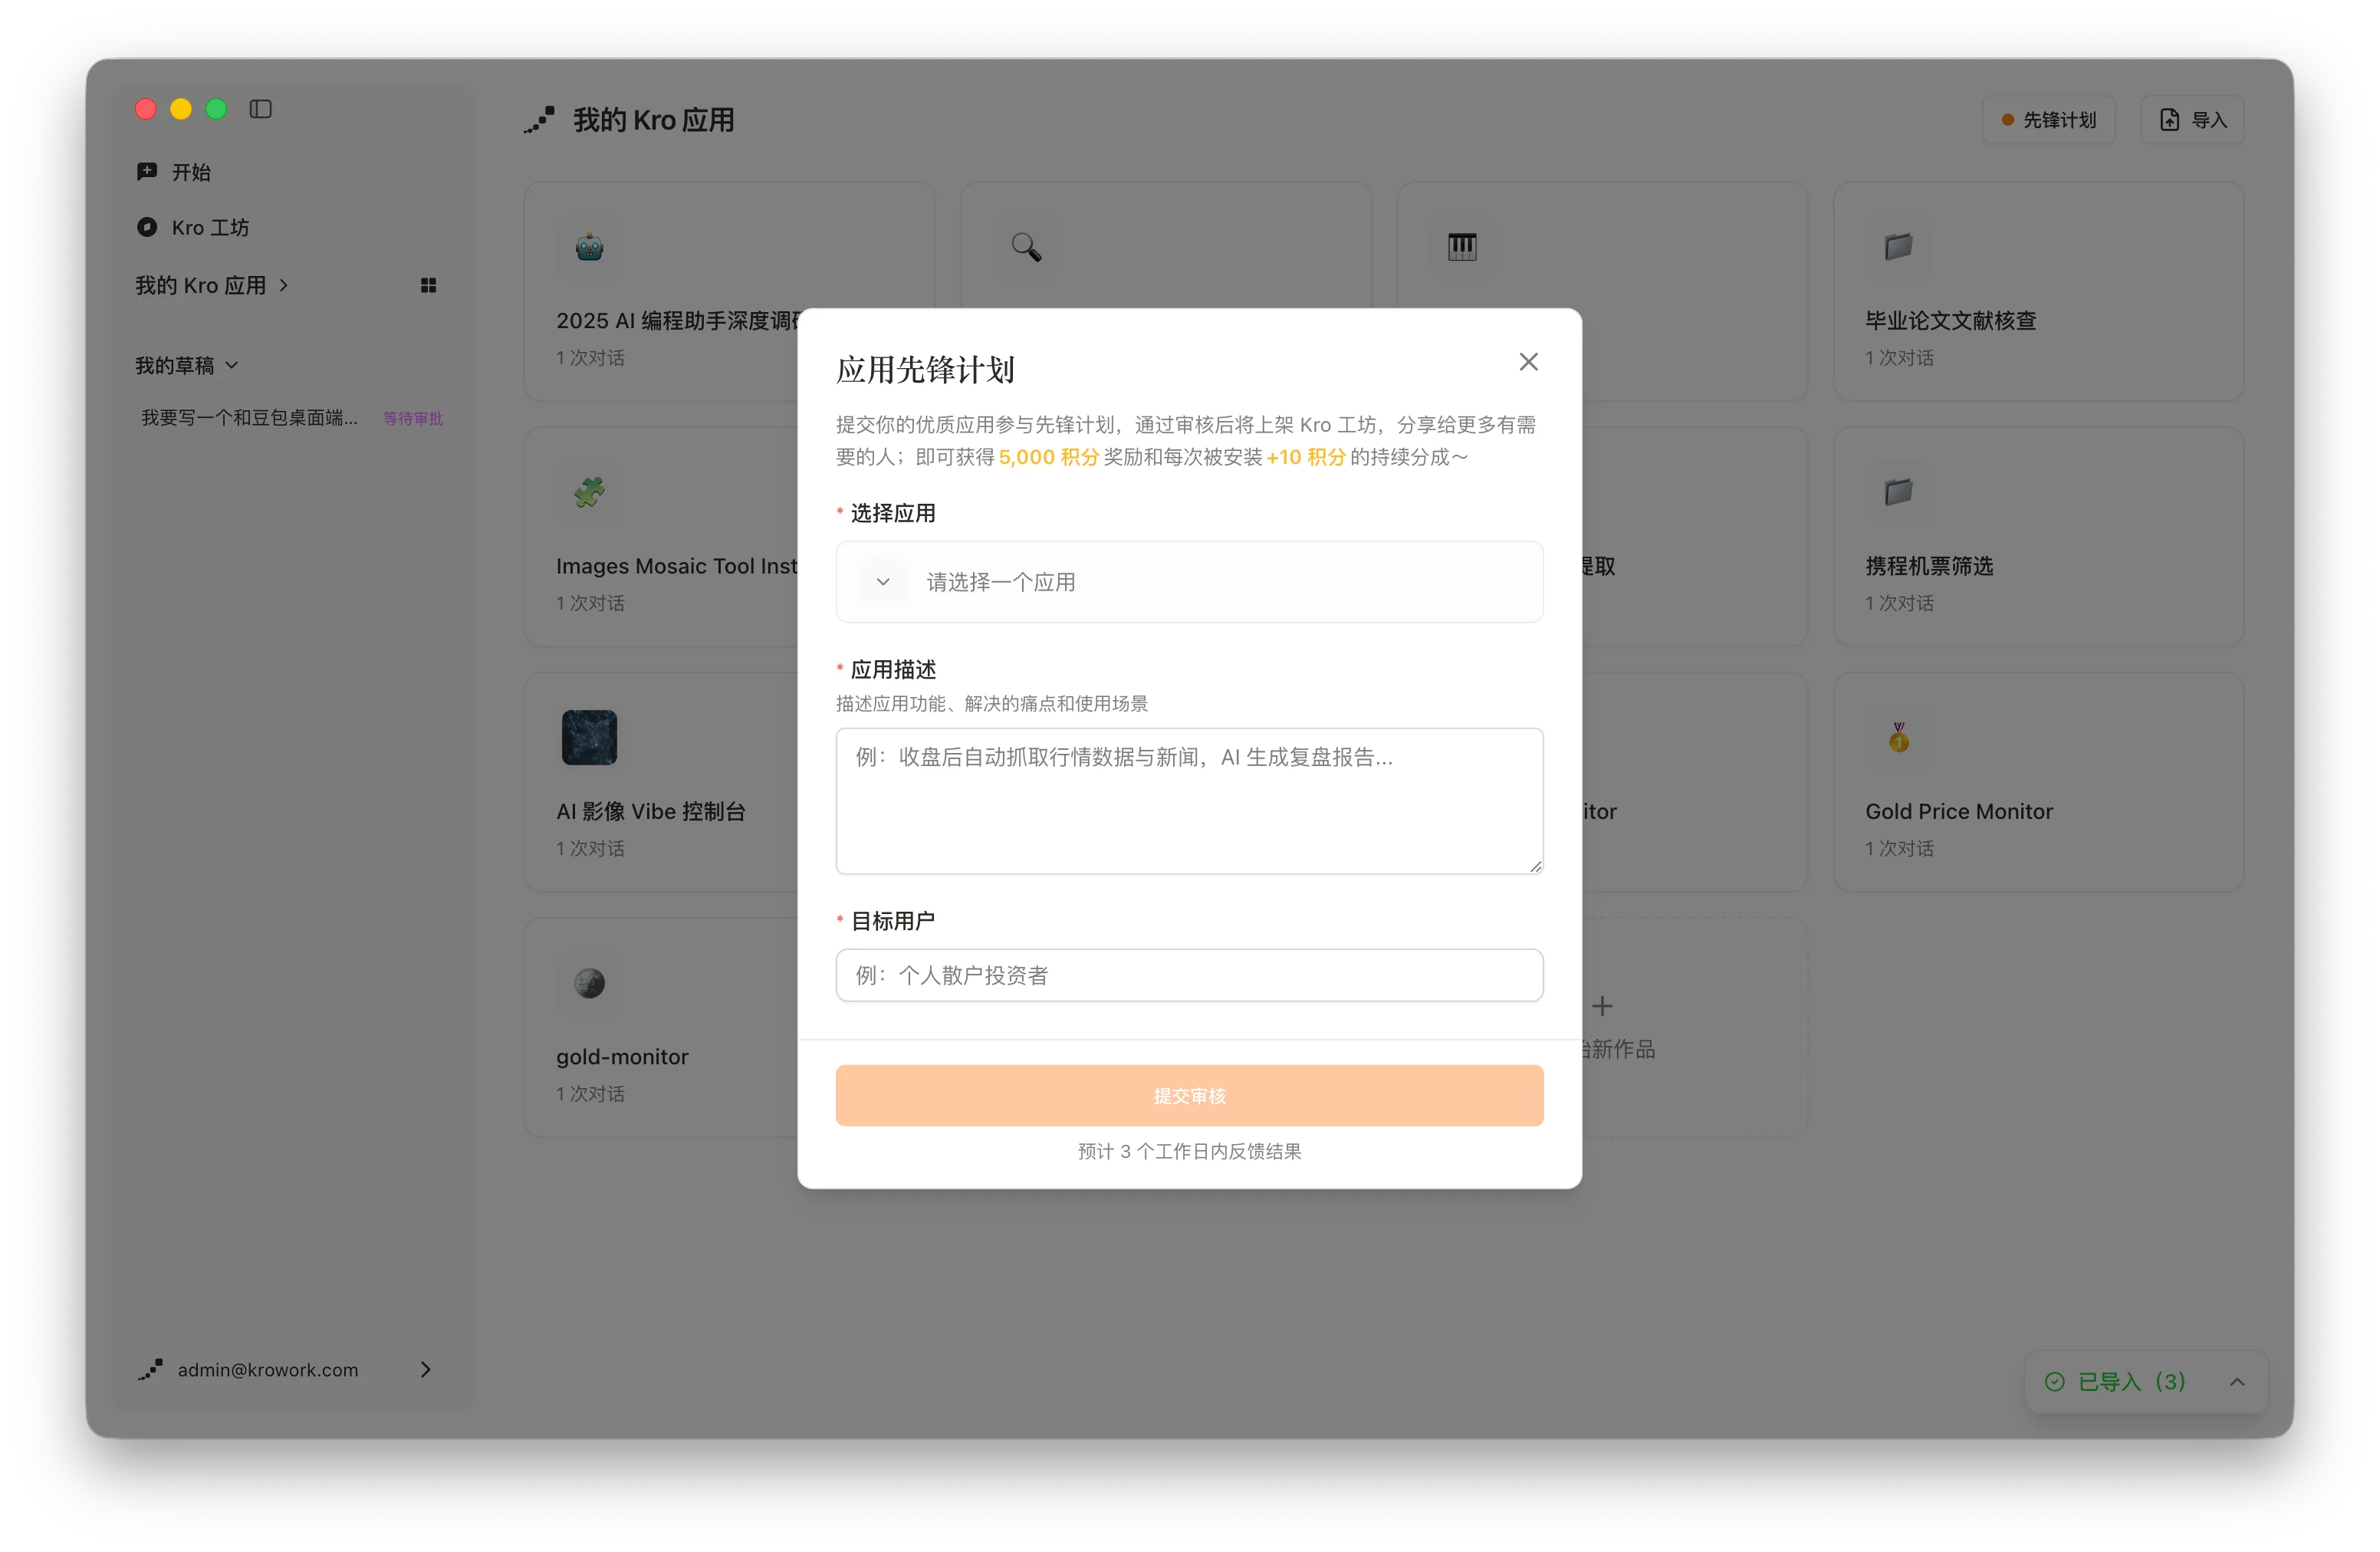Open the draft 我要写一个和豆包桌面端...
The width and height of the screenshot is (2380, 1552).
249,417
